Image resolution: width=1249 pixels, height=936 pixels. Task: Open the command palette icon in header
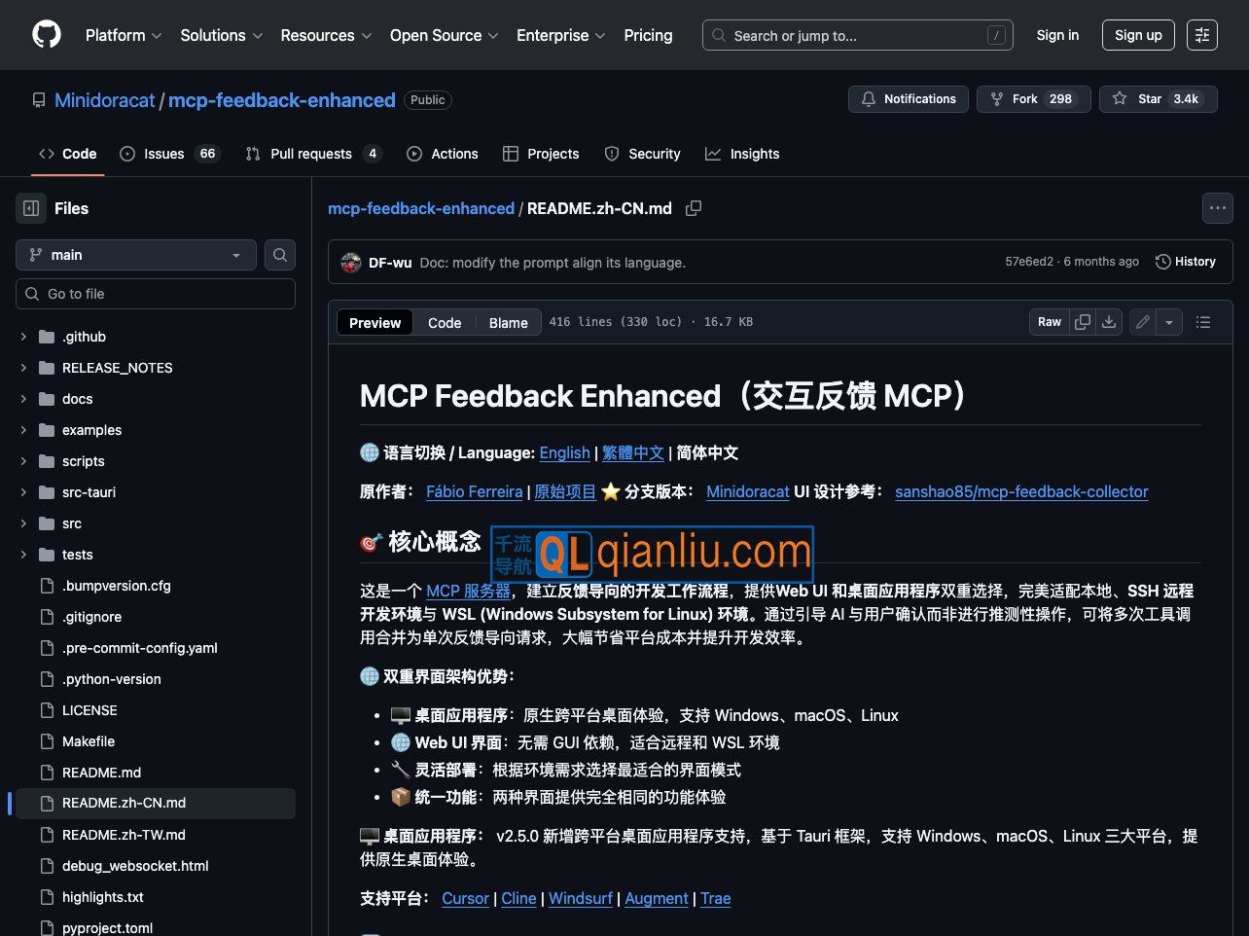(x=1202, y=34)
